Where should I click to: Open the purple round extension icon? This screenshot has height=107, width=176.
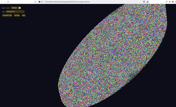(x=169, y=2)
